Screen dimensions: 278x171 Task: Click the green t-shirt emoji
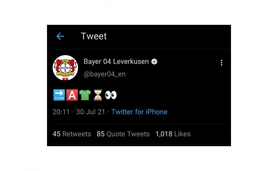[85, 95]
